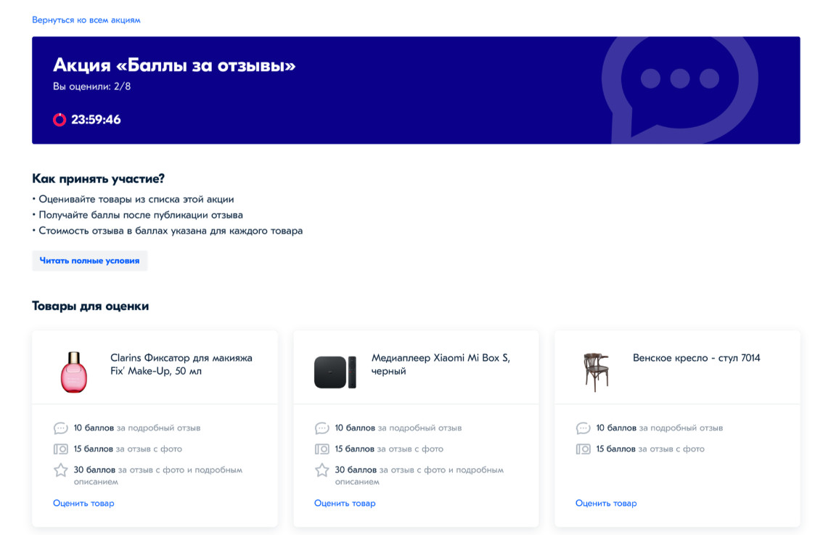Open Clarins perfume bottle thumbnail
This screenshot has height=535, width=823.
pos(73,372)
